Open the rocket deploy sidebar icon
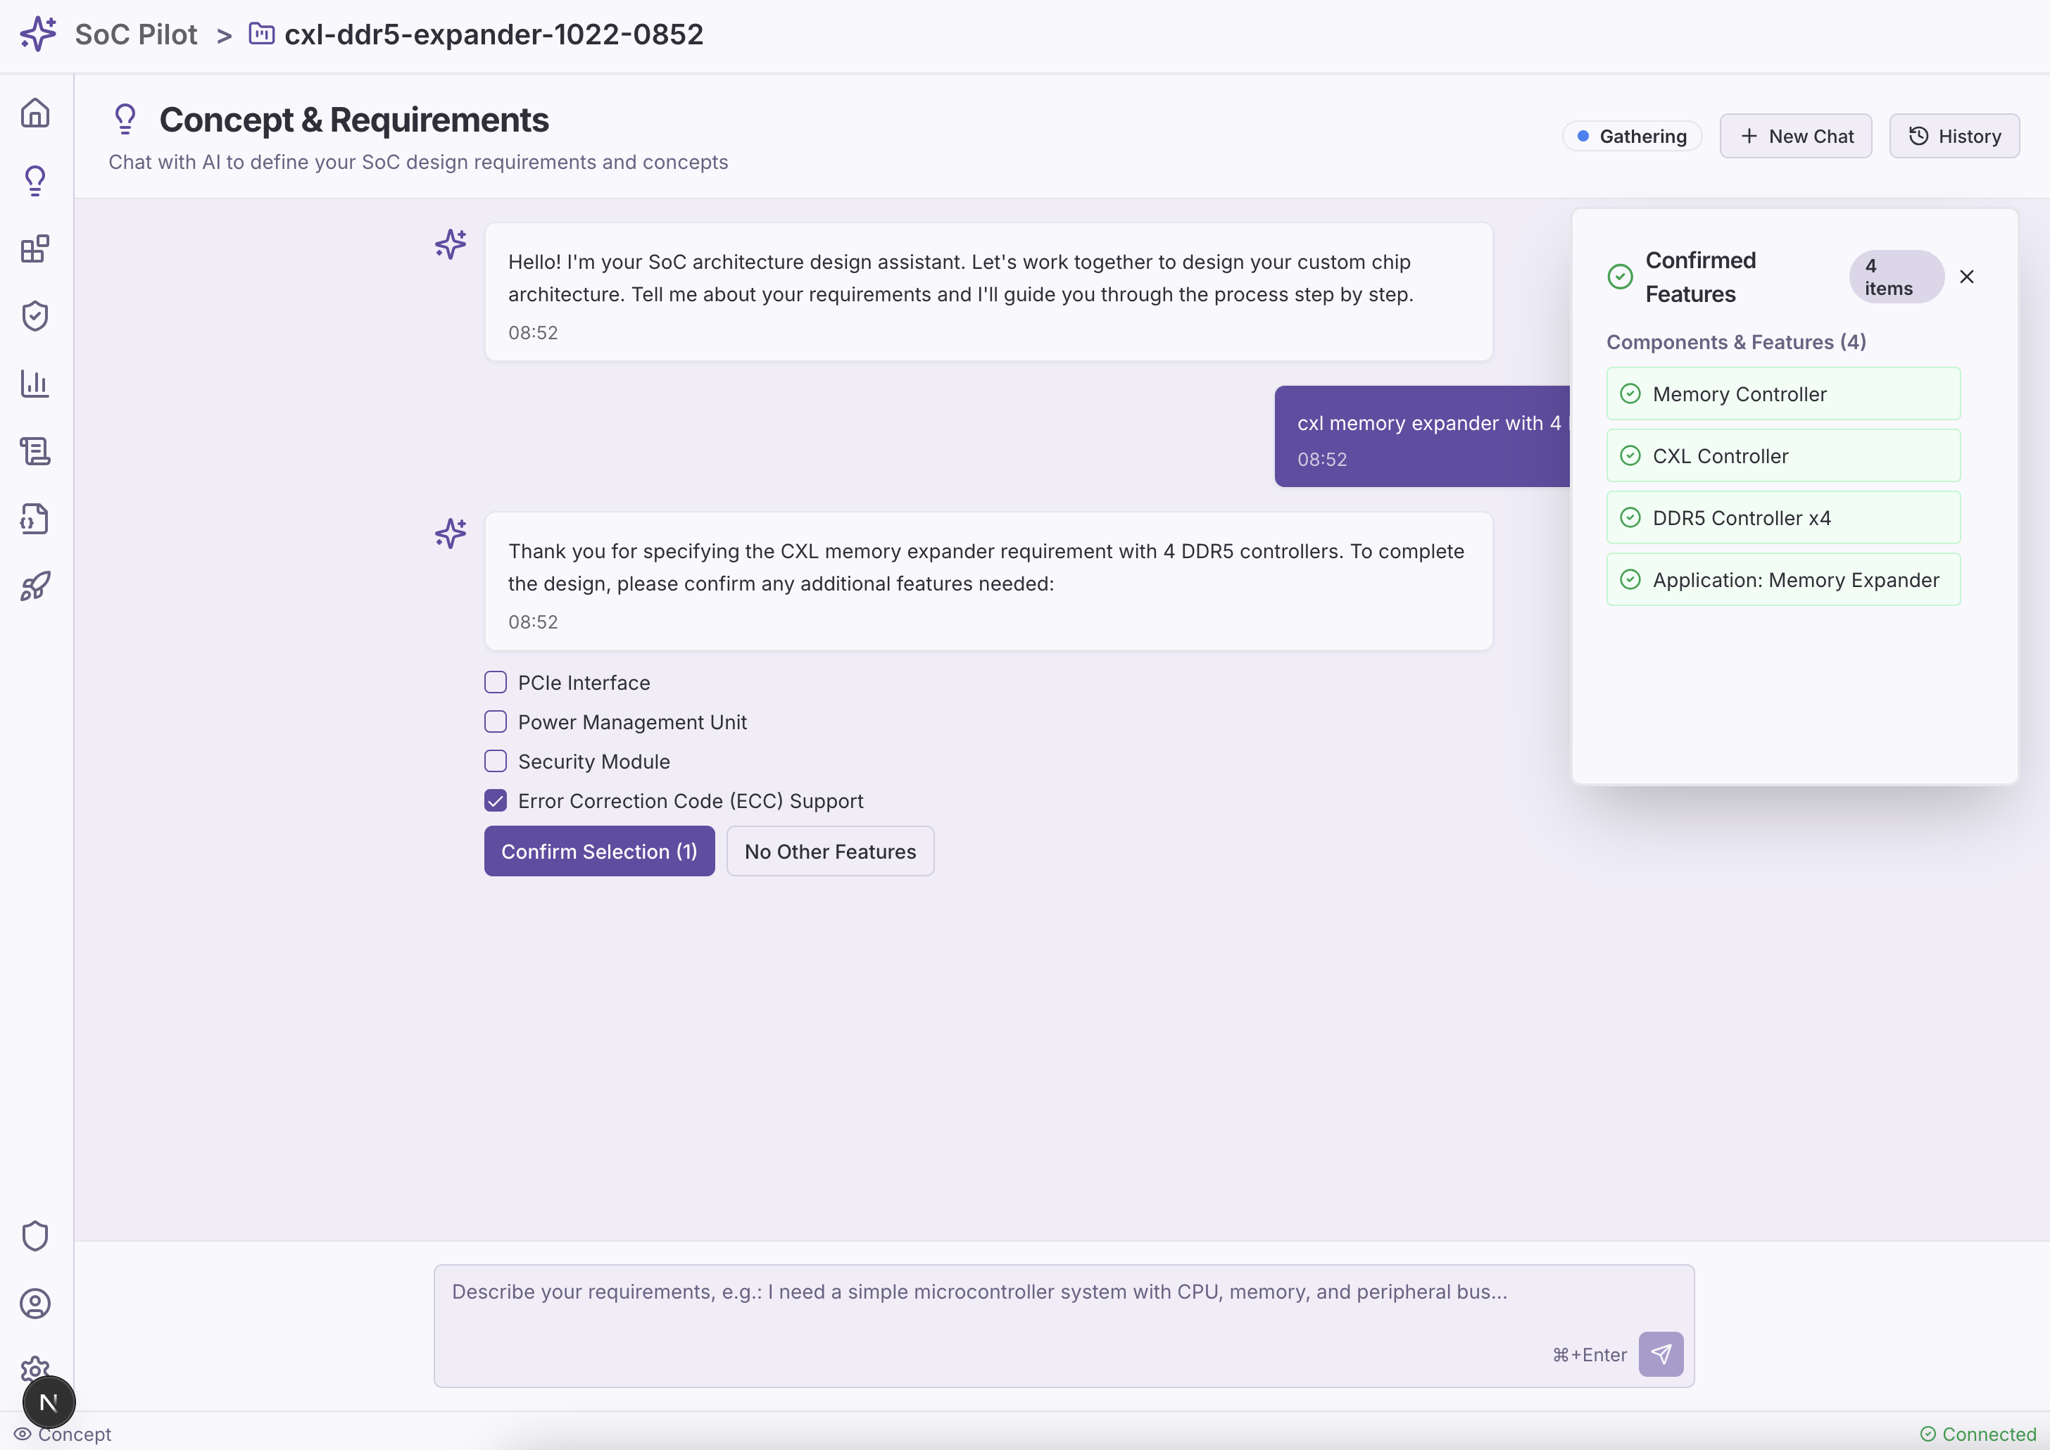This screenshot has height=1450, width=2050. [34, 586]
